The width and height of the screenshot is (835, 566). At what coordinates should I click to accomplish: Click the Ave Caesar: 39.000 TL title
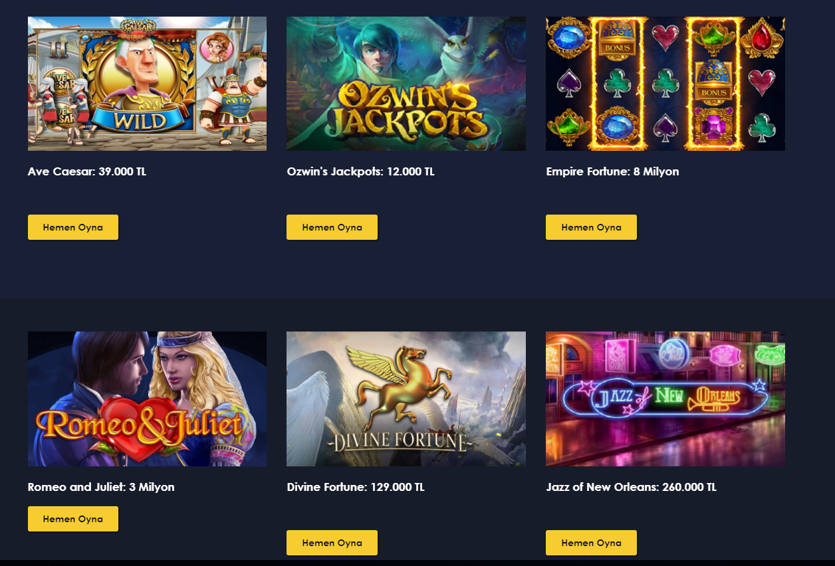(87, 171)
